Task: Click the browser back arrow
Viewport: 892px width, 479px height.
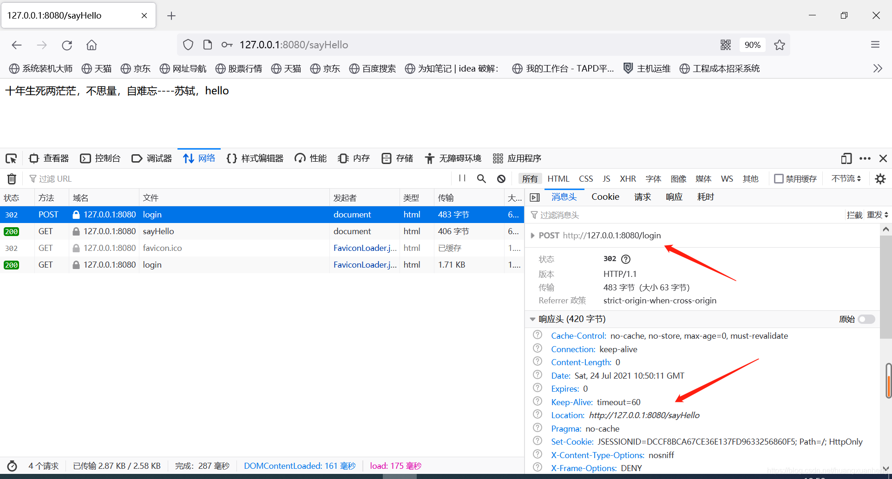Action: coord(17,45)
